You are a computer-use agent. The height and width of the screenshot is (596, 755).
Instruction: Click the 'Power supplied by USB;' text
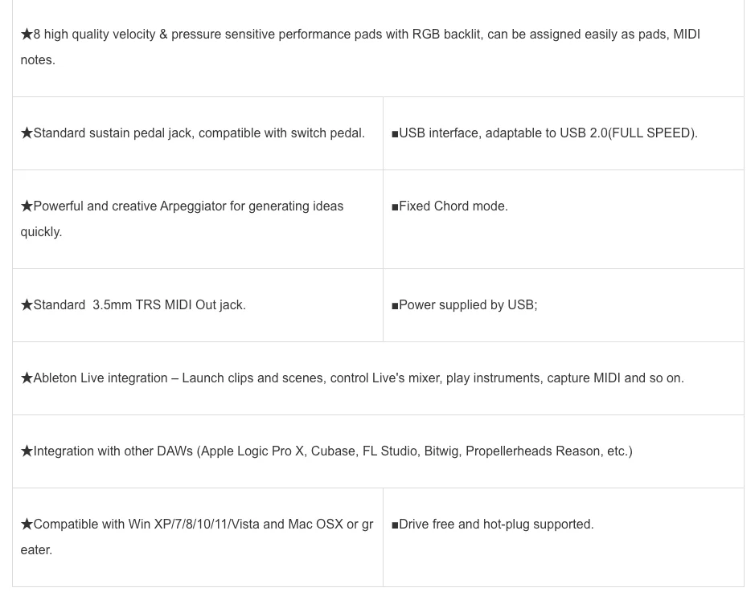468,305
